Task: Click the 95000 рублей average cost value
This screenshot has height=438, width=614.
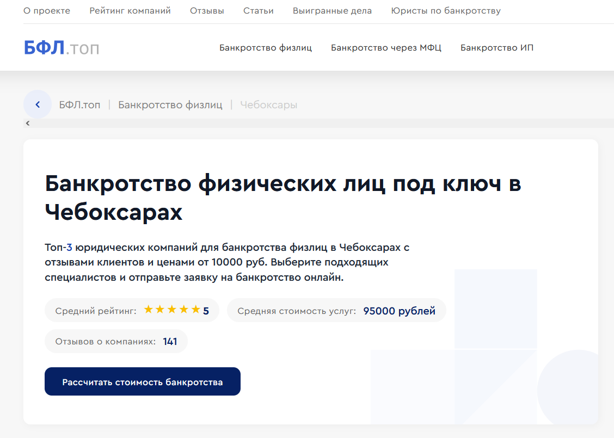Action: (x=399, y=311)
